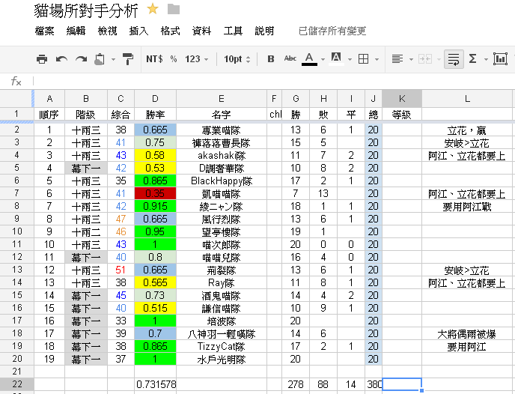Undo the last action
This screenshot has width=515, height=394.
click(x=61, y=59)
